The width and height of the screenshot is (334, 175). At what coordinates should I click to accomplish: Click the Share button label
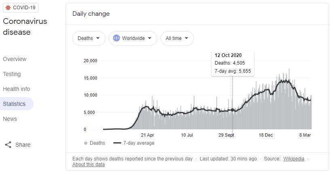[x=23, y=145]
